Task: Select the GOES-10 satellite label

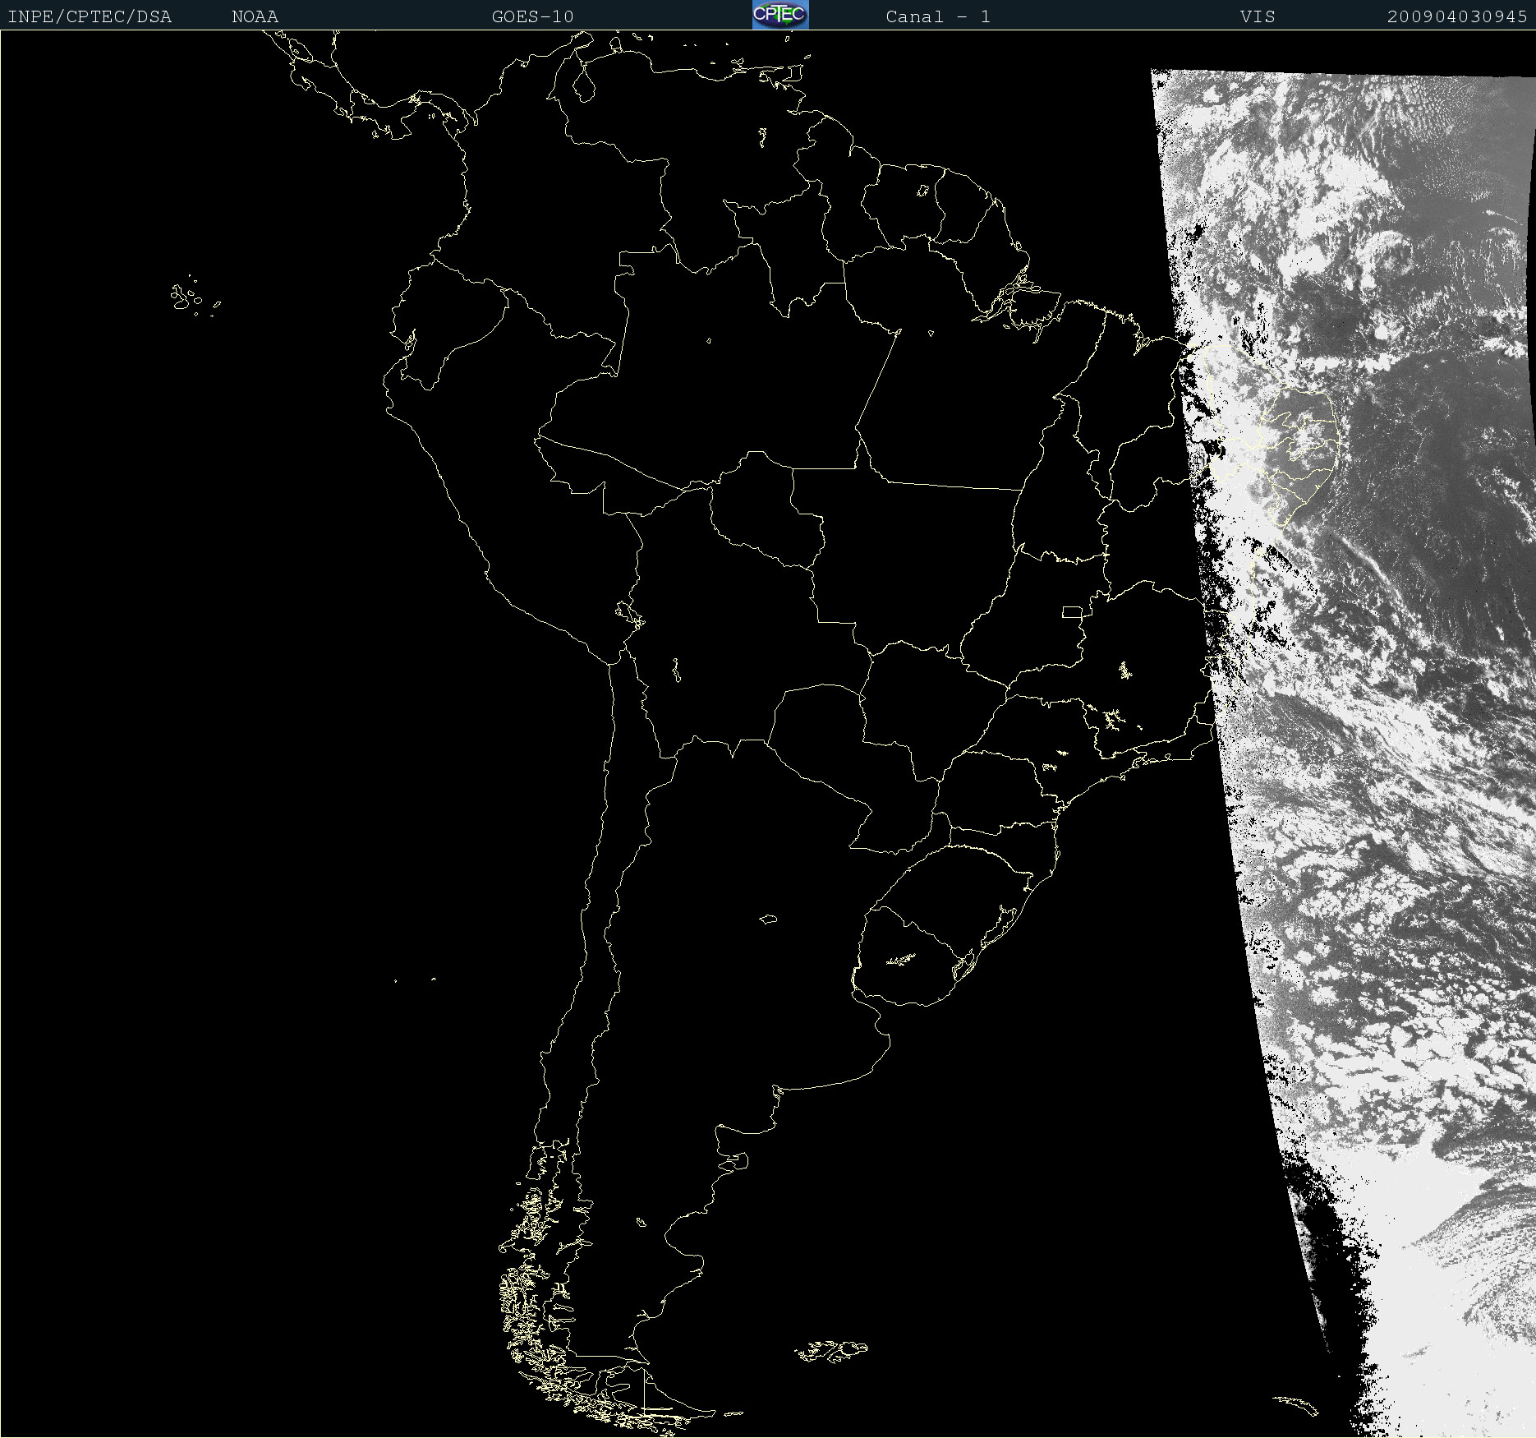Action: (x=533, y=16)
